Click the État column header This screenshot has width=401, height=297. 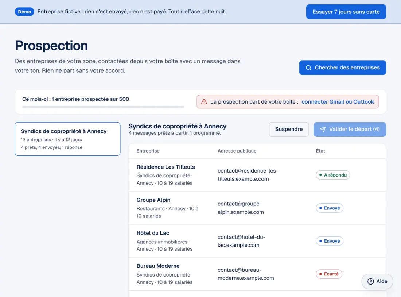pyautogui.click(x=320, y=151)
